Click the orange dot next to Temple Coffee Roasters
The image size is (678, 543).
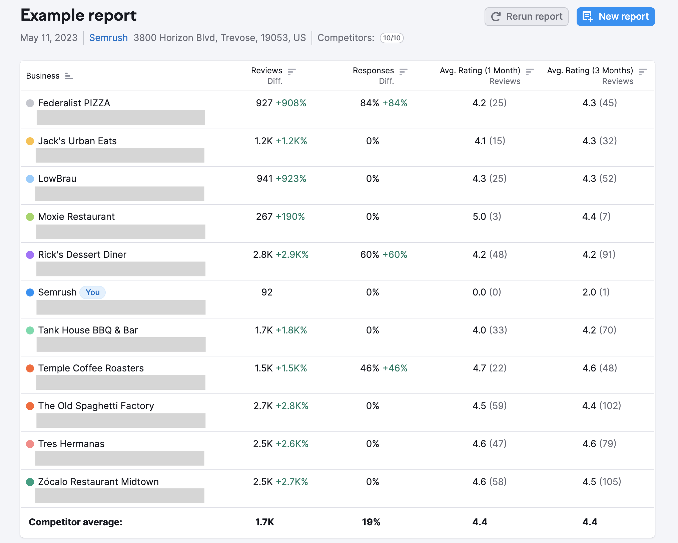coord(30,368)
